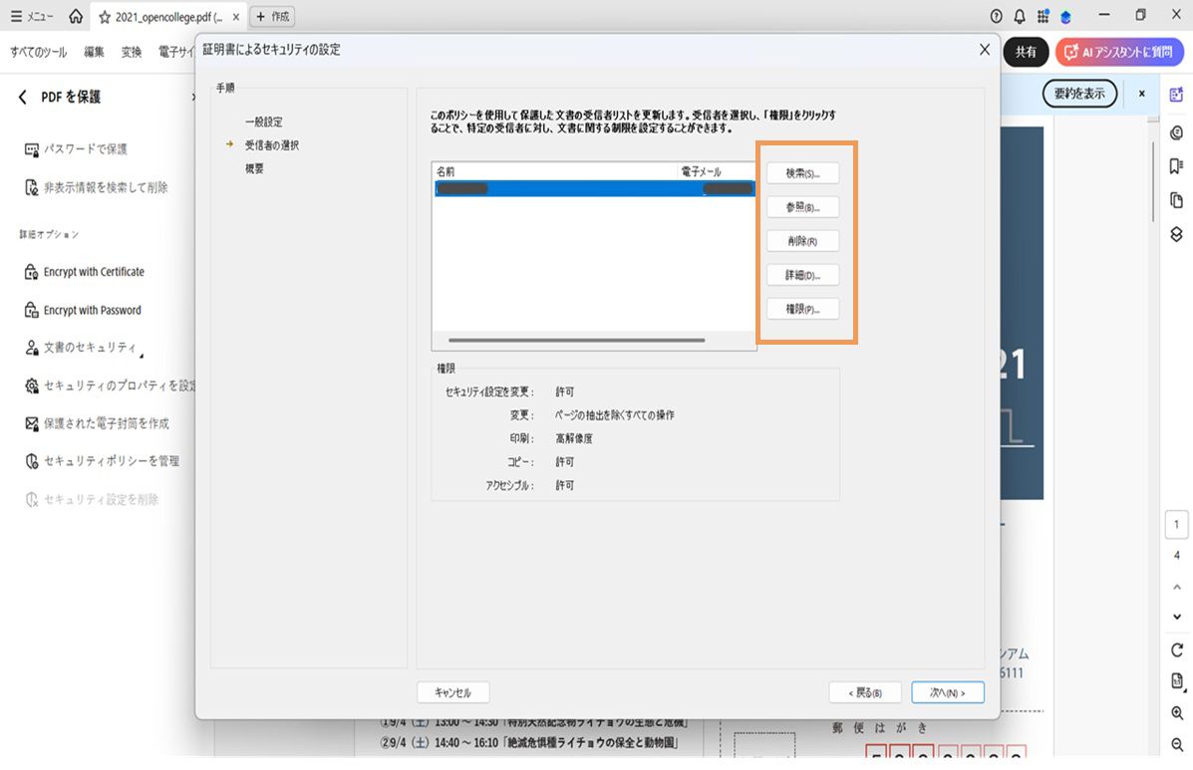Open the apps grid icon
The width and height of the screenshot is (1193, 770).
1044,16
